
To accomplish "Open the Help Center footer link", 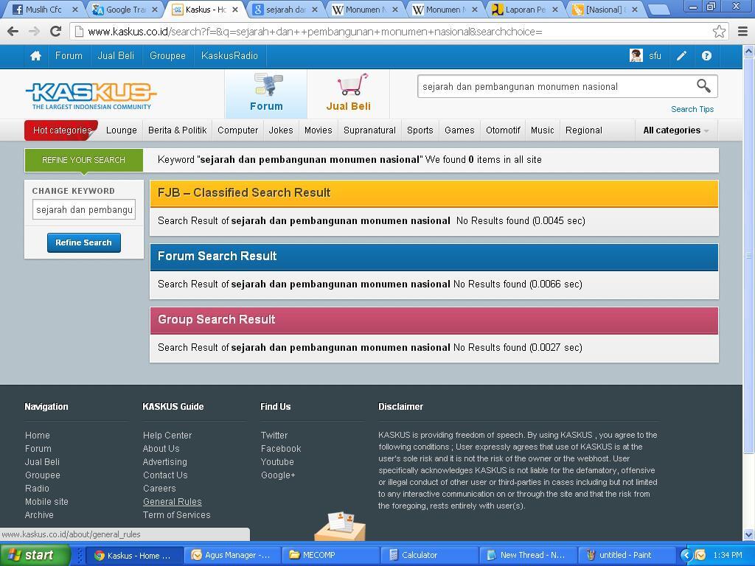I will (x=167, y=436).
